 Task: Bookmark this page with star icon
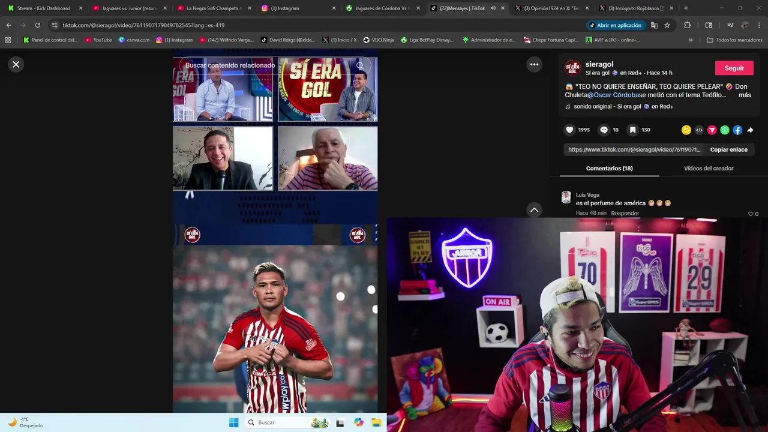(x=667, y=25)
